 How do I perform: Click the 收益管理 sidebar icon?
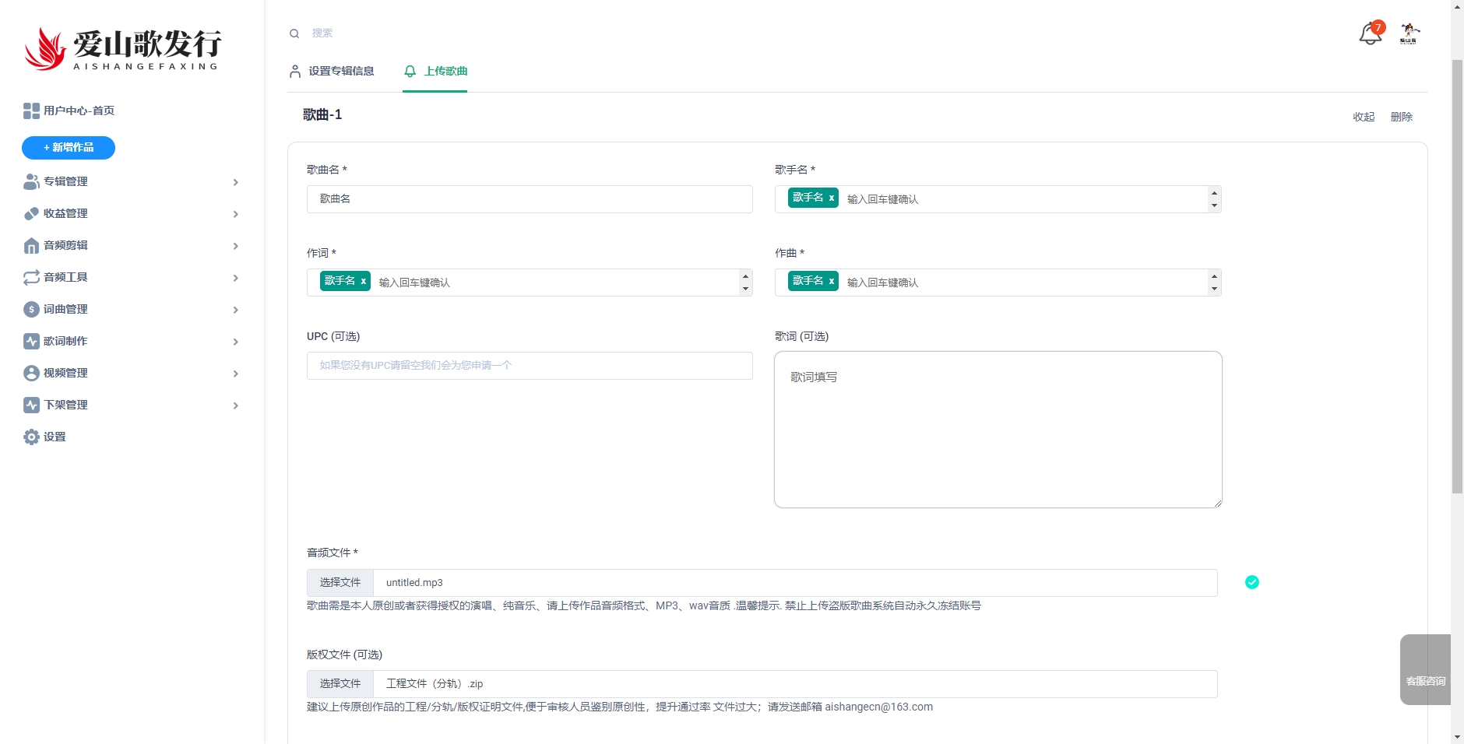pyautogui.click(x=31, y=214)
